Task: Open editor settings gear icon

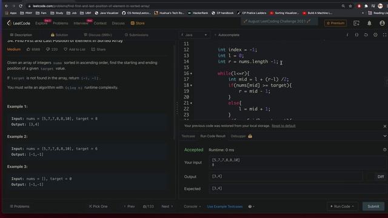Action: pyautogui.click(x=375, y=35)
